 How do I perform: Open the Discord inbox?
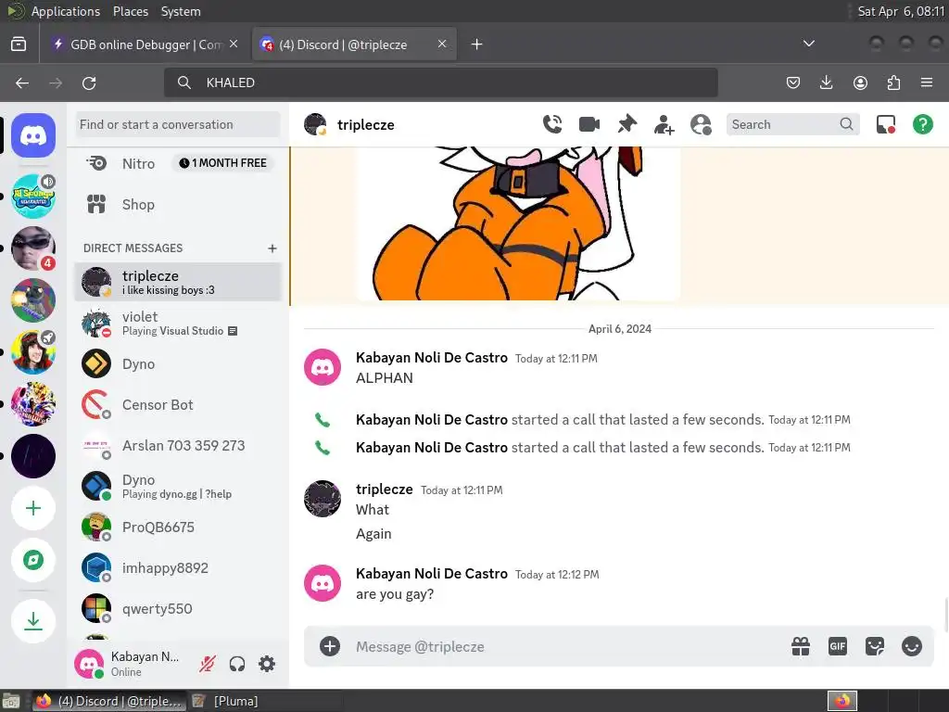click(886, 125)
